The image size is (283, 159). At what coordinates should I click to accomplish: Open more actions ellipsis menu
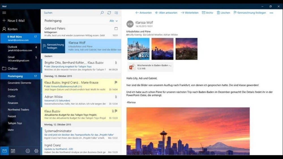(x=271, y=13)
